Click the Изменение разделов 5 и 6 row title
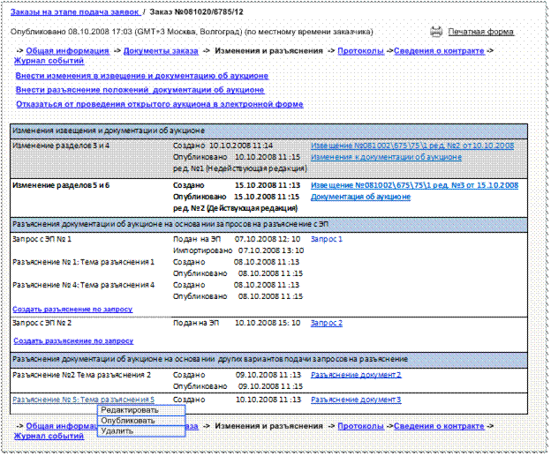Viewport: 551px width, 456px height. 61,185
